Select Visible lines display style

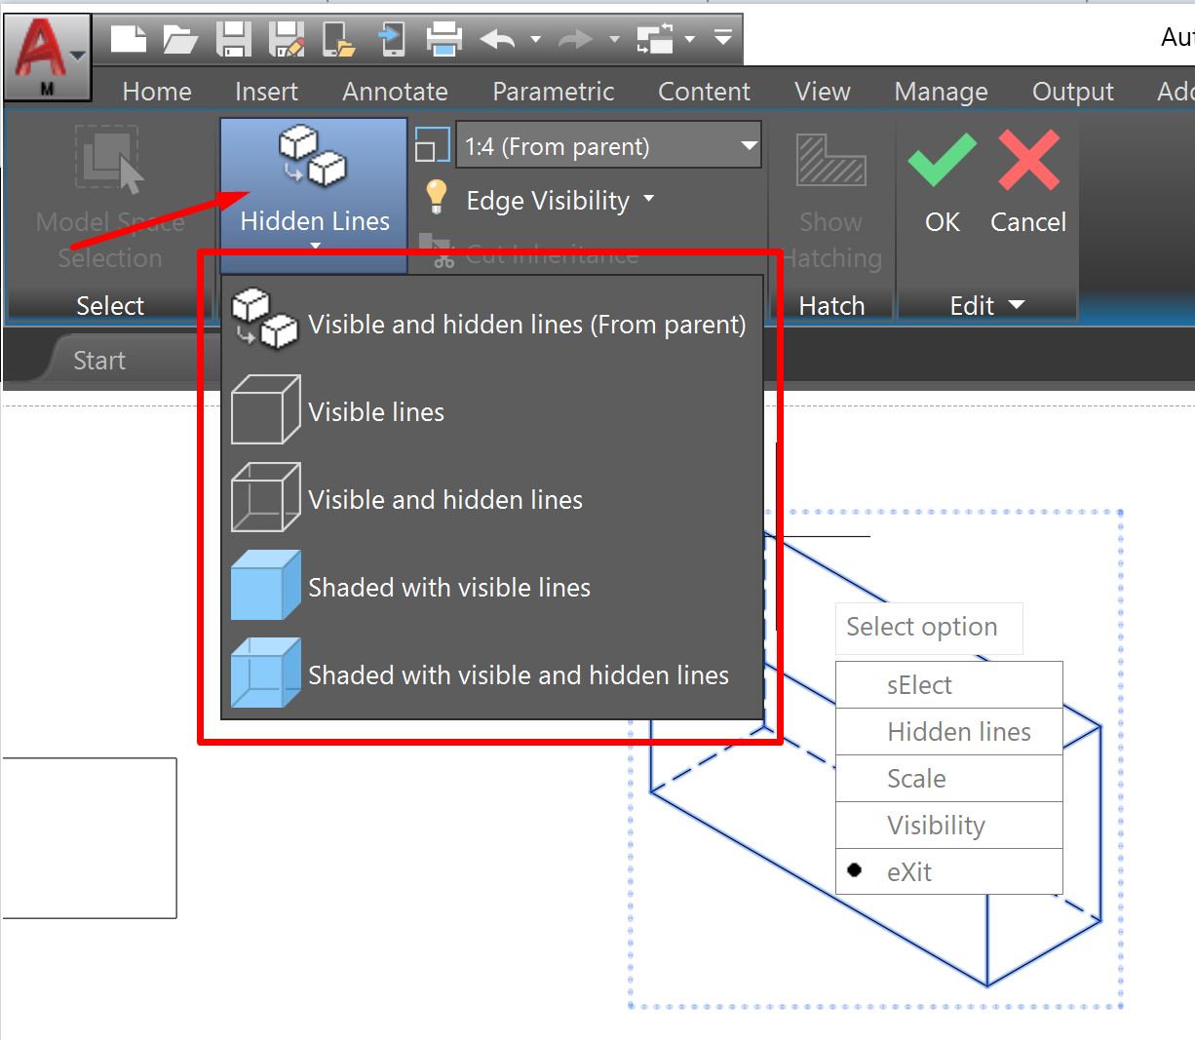point(375,409)
